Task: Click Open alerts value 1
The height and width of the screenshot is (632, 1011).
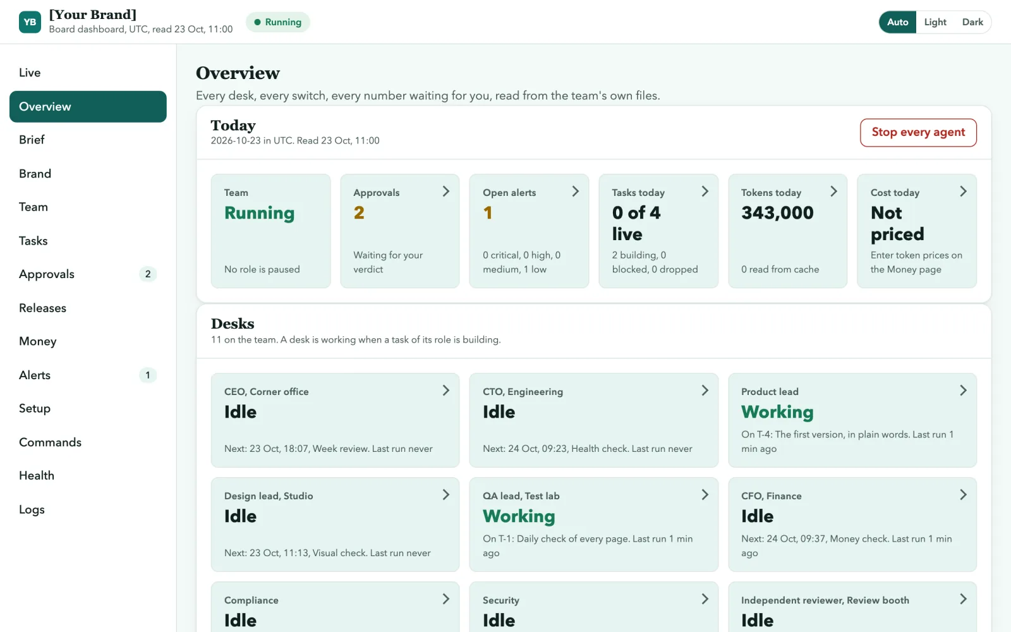Action: tap(488, 213)
